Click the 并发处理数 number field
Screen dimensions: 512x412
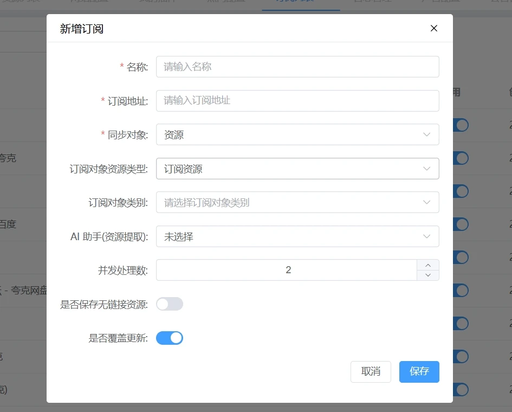(287, 270)
